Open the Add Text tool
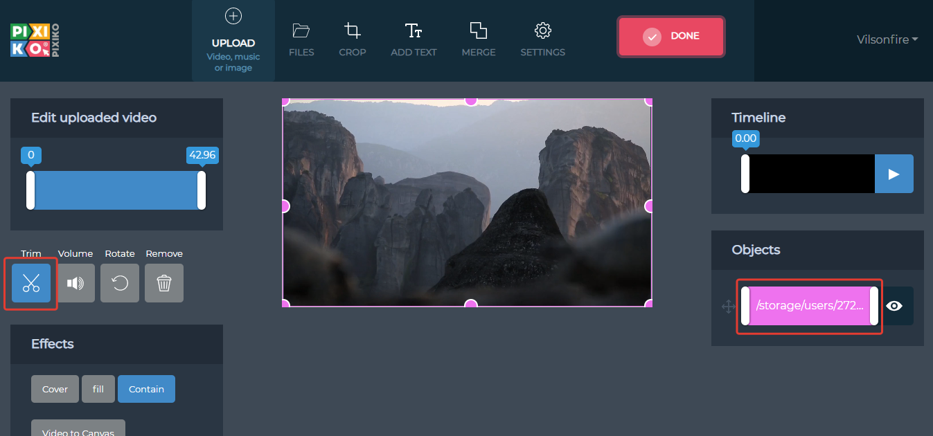933x436 pixels. (414, 40)
